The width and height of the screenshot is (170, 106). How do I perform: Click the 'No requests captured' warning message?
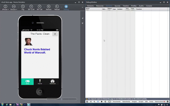pyautogui.click(x=118, y=99)
